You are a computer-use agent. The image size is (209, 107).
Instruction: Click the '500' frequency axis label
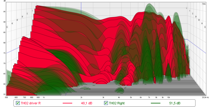pos(6,97)
